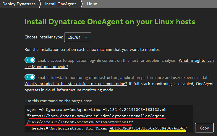Click the wget command line text
The width and height of the screenshot is (217, 136).
click(x=97, y=110)
